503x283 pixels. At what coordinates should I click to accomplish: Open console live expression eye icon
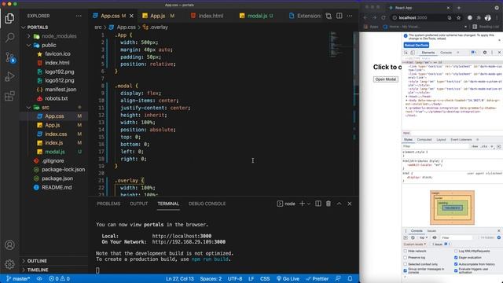pyautogui.click(x=435, y=237)
